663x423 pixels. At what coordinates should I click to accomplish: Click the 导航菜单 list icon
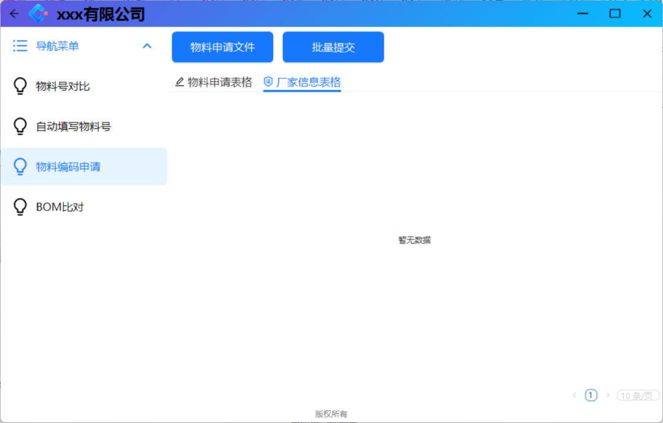[x=20, y=45]
